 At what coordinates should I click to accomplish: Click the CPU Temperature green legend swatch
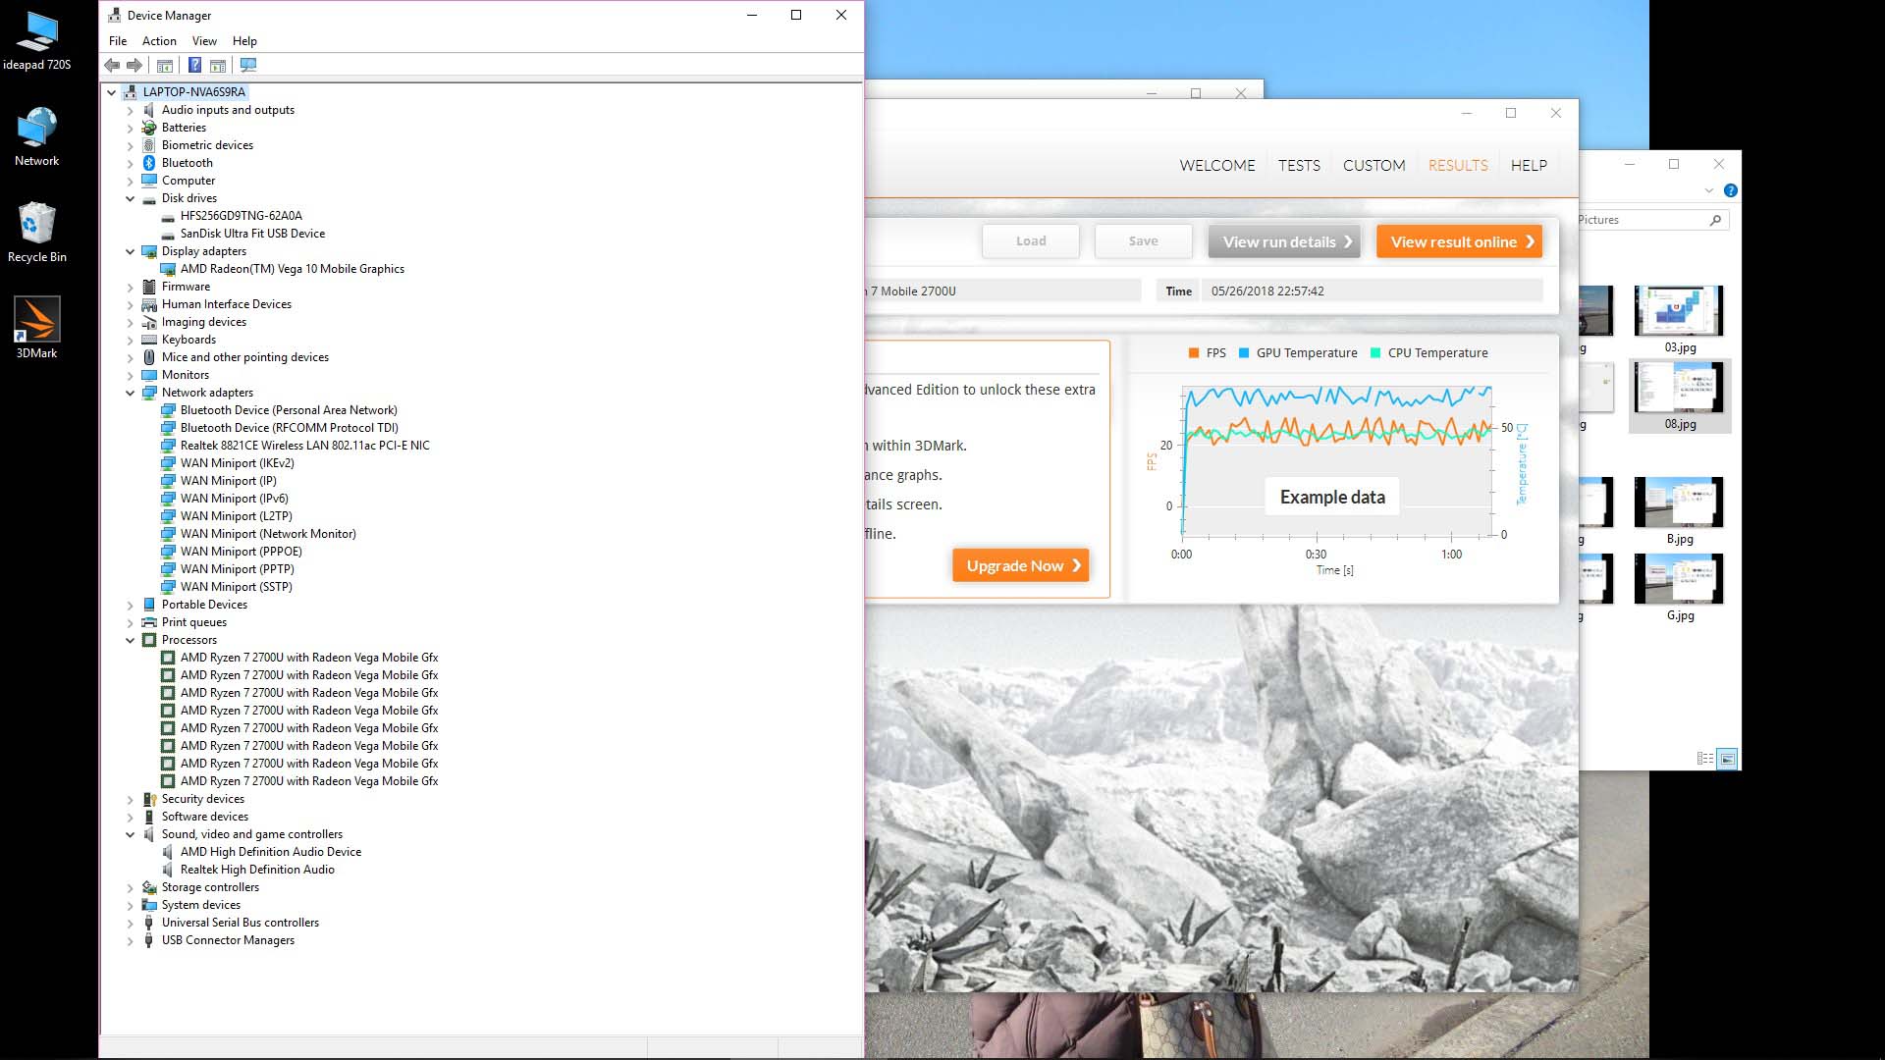(x=1375, y=353)
